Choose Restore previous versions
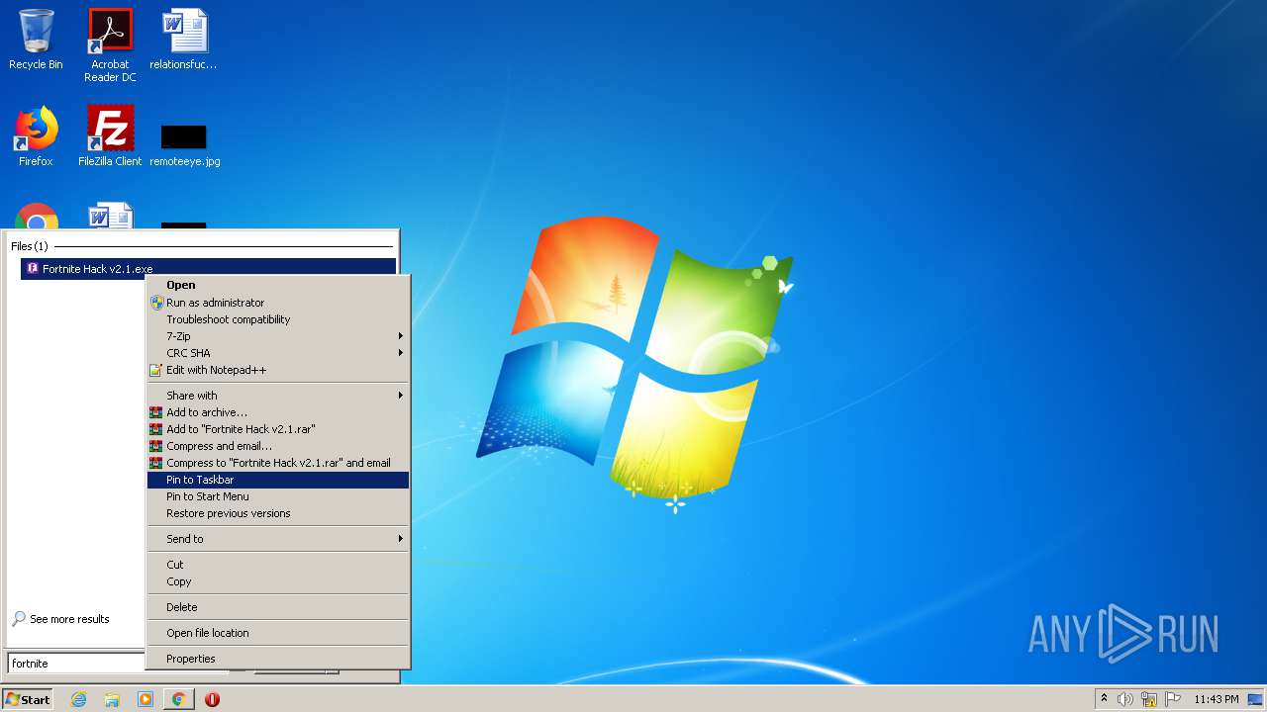The image size is (1267, 712). 278,513
